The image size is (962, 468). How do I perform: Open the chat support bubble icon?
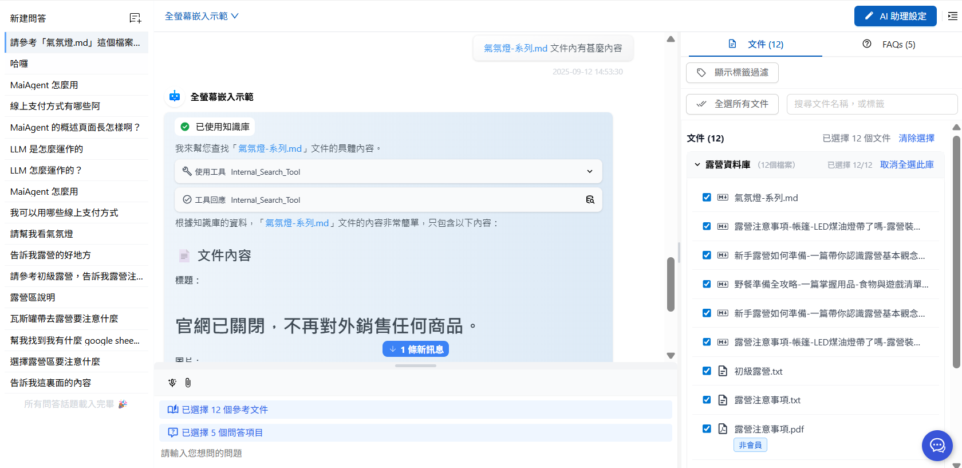pos(937,445)
